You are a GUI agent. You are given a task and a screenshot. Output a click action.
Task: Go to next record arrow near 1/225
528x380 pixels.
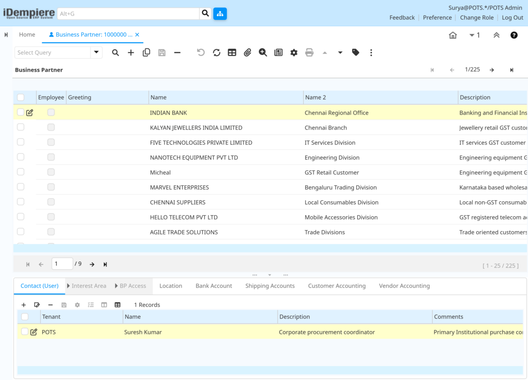point(492,70)
